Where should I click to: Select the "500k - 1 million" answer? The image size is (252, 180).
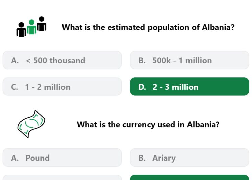click(190, 60)
